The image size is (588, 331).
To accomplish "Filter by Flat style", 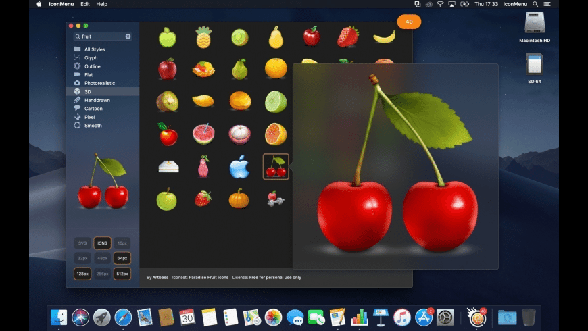I will tap(103, 74).
